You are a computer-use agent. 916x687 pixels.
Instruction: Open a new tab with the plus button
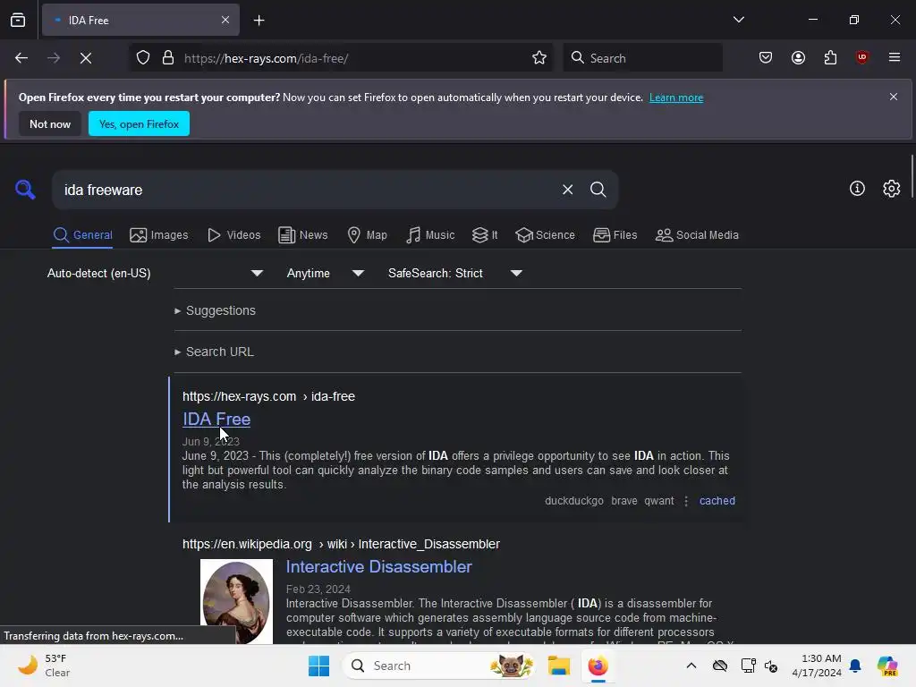point(259,21)
